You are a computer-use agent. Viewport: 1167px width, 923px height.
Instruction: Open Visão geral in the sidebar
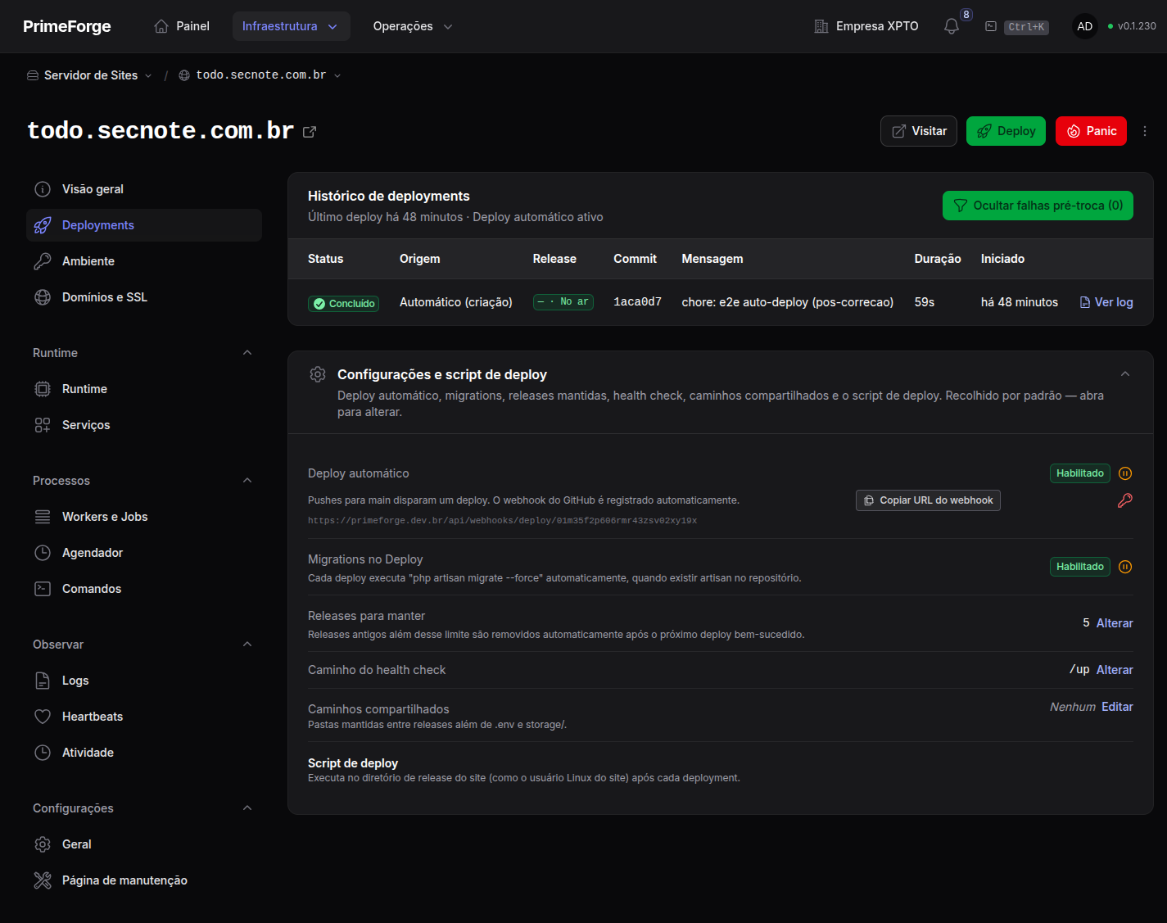tap(144, 189)
